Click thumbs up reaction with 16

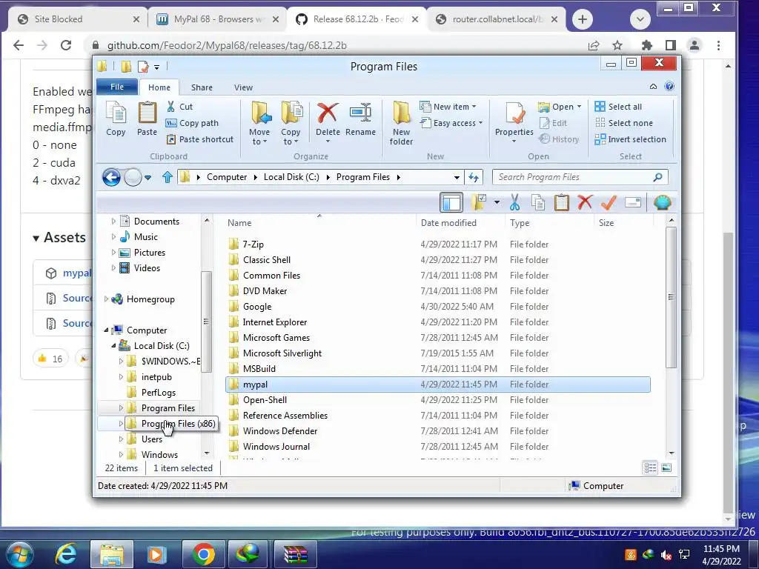(x=50, y=359)
